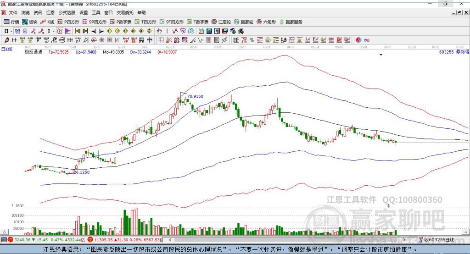
Task: Open the 帮助 menu
Action: [x=141, y=12]
